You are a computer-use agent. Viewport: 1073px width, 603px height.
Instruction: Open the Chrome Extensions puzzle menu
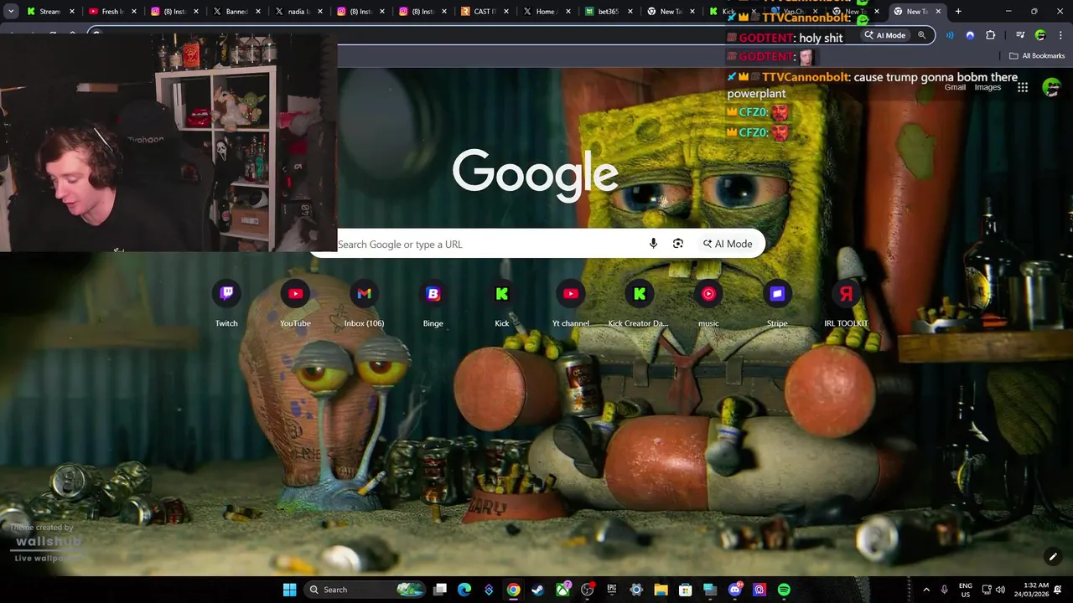pyautogui.click(x=990, y=35)
